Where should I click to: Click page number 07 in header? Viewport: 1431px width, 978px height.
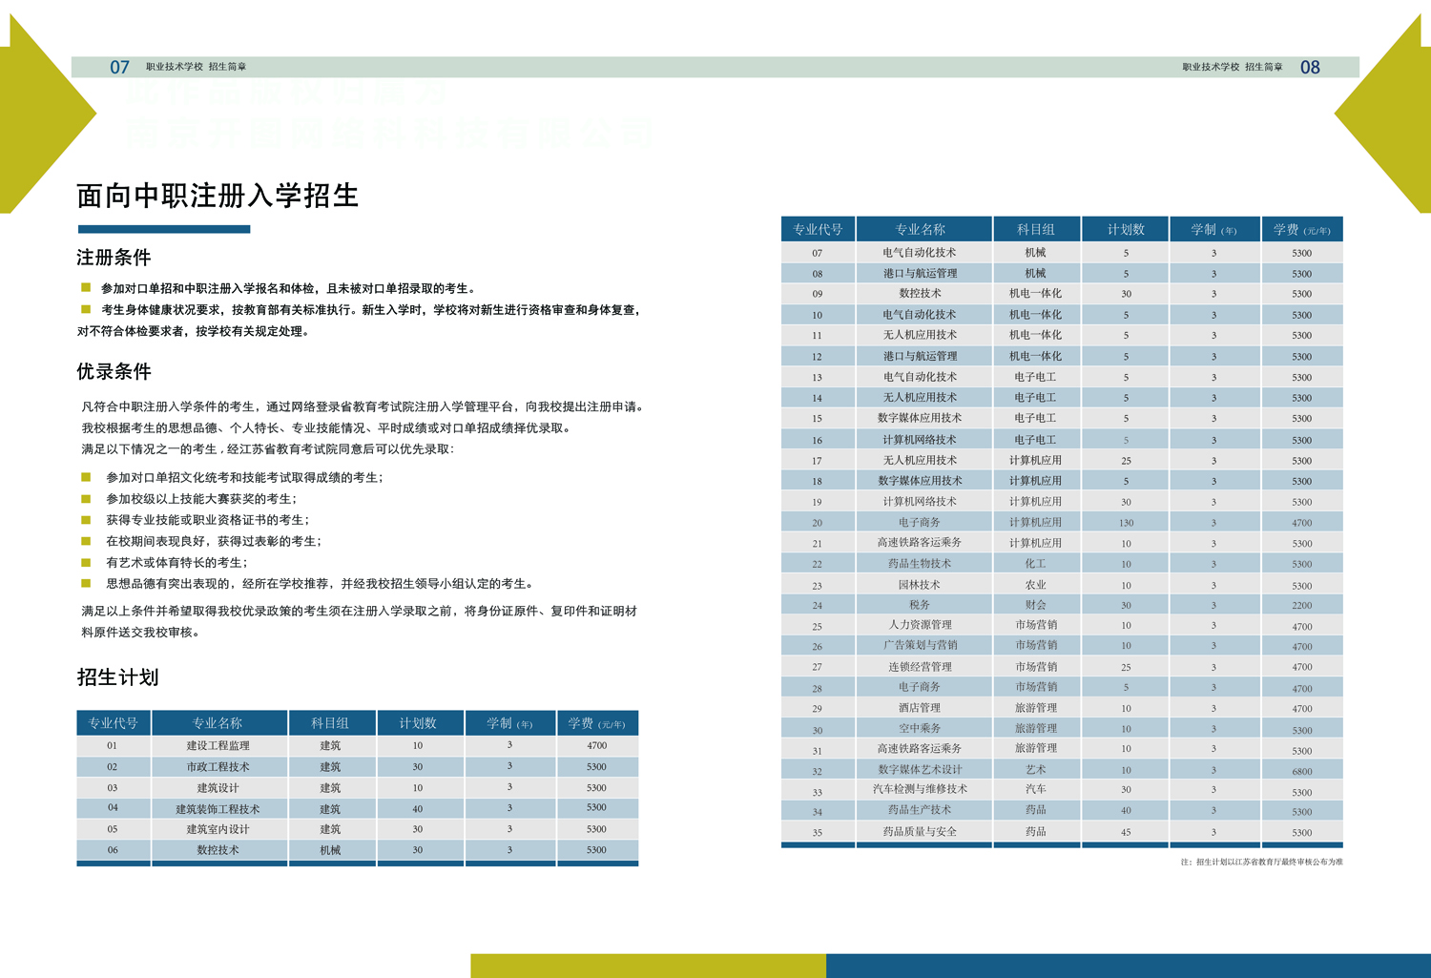119,67
